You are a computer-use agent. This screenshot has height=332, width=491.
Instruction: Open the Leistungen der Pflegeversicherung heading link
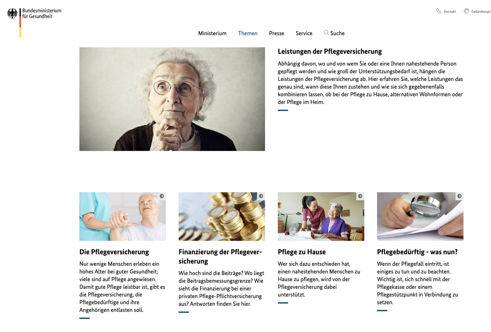330,51
